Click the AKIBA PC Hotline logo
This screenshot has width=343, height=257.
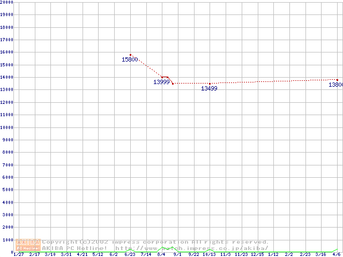[x=28, y=245]
